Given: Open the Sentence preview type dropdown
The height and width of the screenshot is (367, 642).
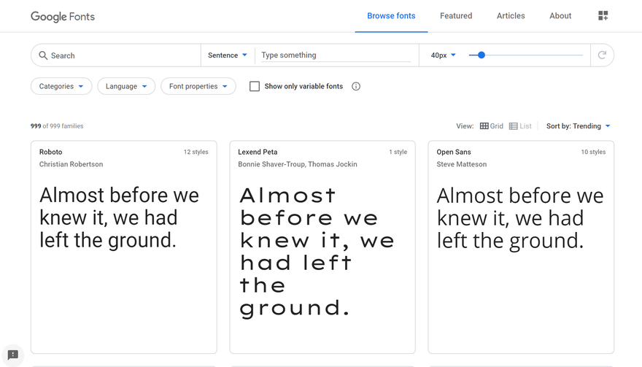Looking at the screenshot, I should (227, 55).
